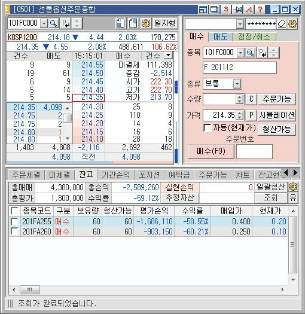Screen dimensions: 305x314
Task: Open the account number dropdown
Action: (x=240, y=25)
